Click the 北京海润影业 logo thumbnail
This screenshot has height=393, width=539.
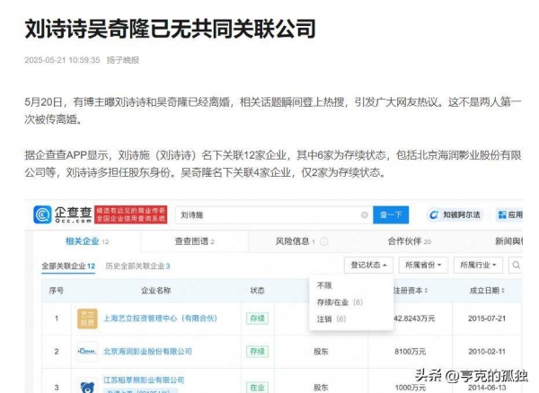click(87, 352)
